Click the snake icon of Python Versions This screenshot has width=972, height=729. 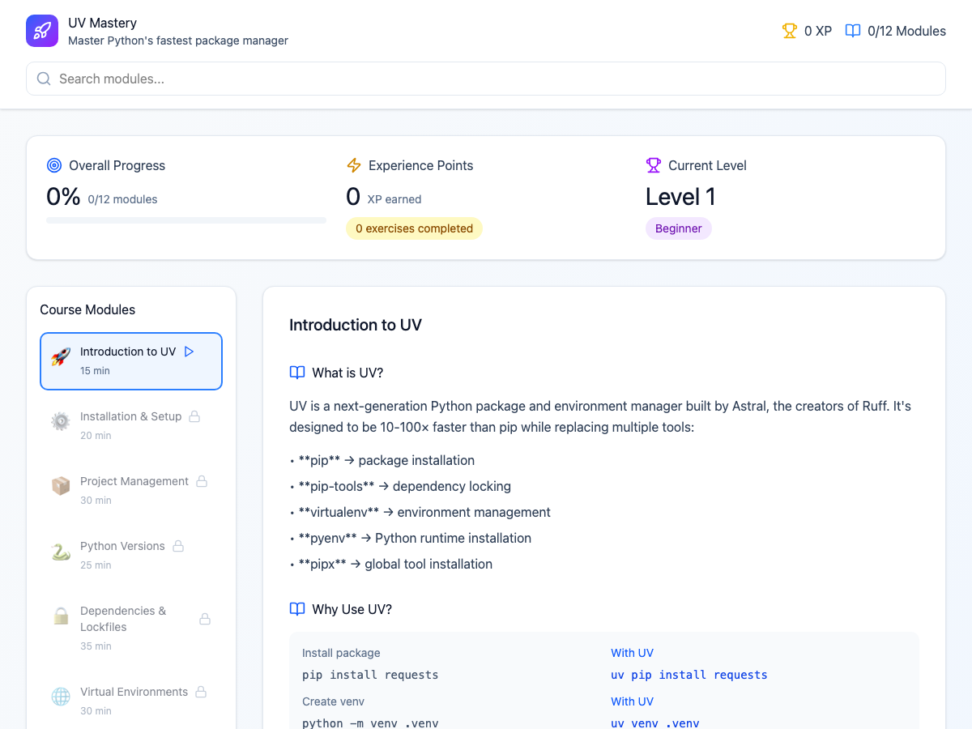(x=61, y=552)
